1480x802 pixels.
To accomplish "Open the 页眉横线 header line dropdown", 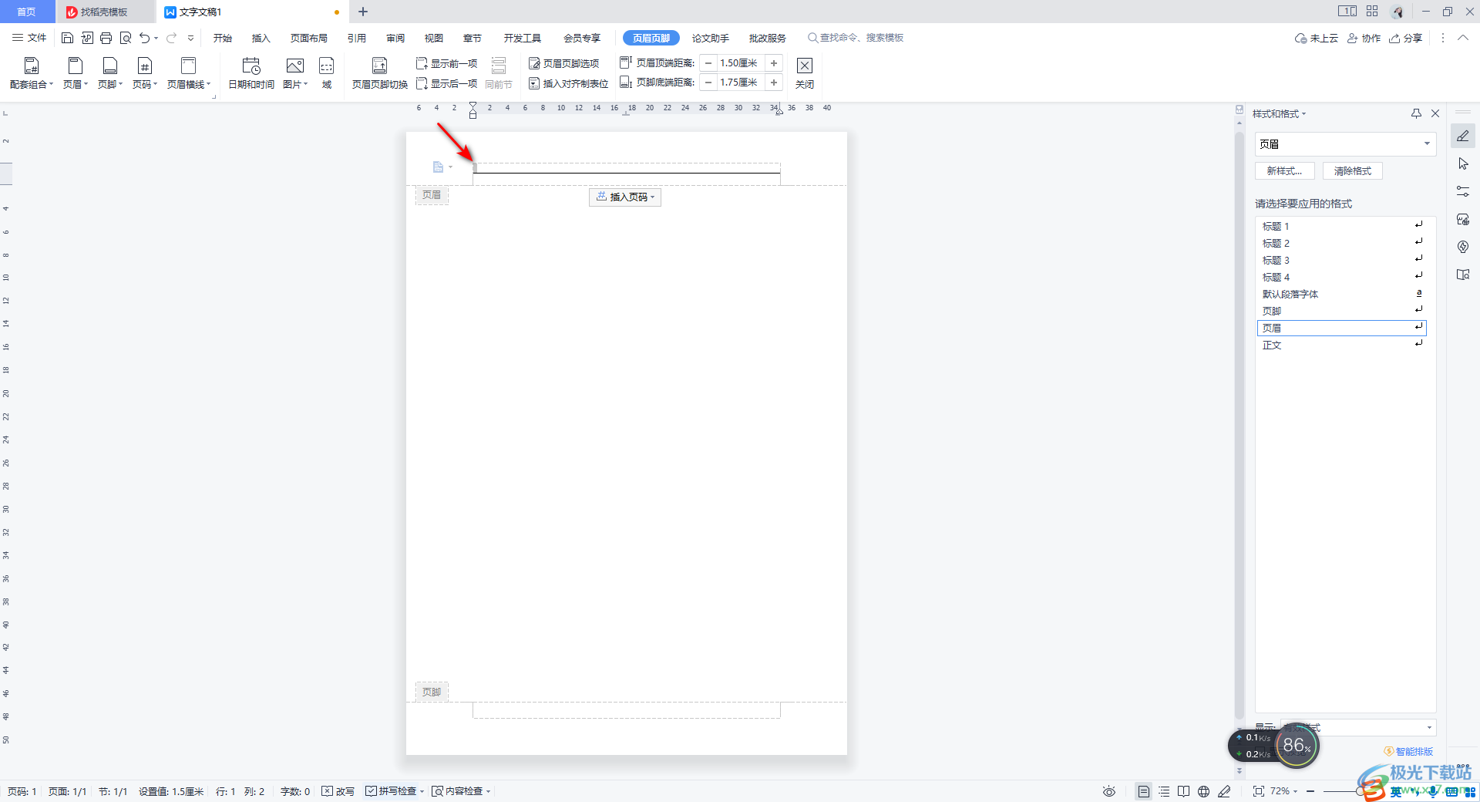I will point(189,73).
